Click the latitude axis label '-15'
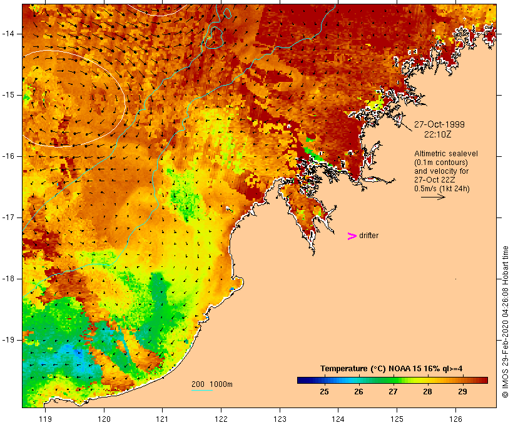The width and height of the screenshot is (513, 425). point(8,95)
